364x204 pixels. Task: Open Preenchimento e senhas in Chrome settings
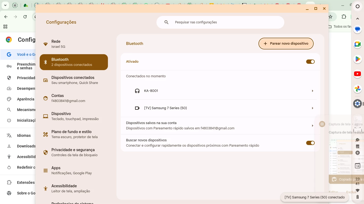coord(18,66)
